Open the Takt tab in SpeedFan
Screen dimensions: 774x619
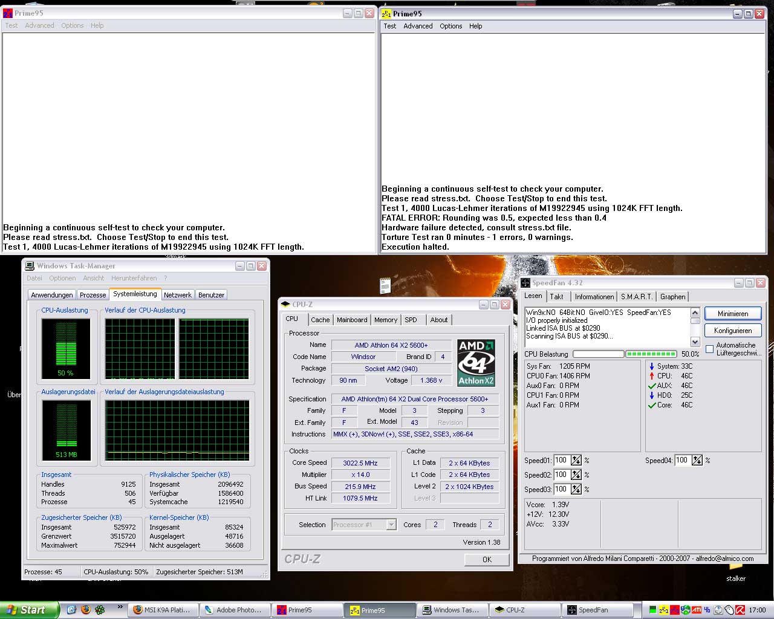pyautogui.click(x=557, y=297)
